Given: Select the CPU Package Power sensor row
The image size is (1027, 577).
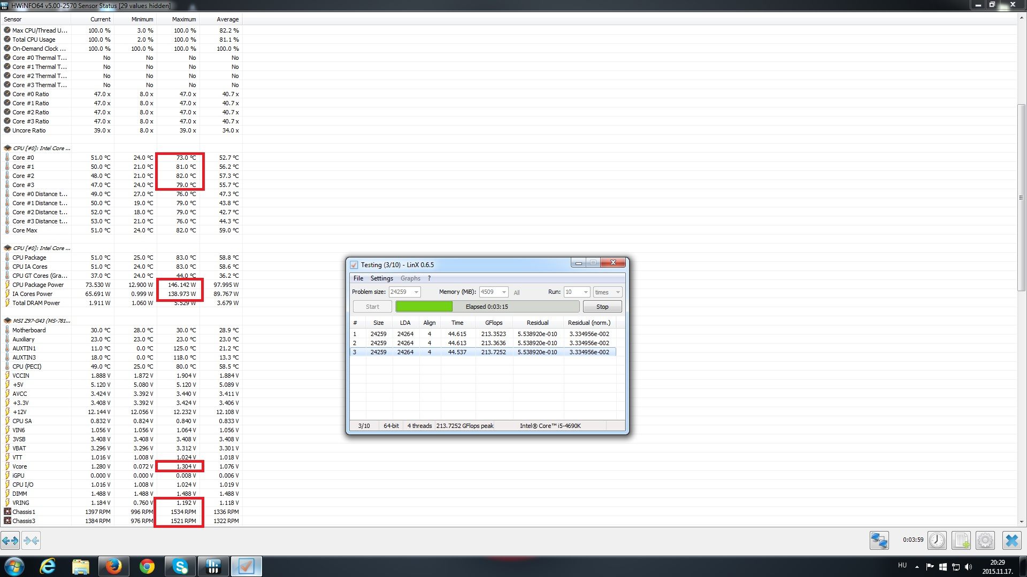Looking at the screenshot, I should pyautogui.click(x=121, y=285).
